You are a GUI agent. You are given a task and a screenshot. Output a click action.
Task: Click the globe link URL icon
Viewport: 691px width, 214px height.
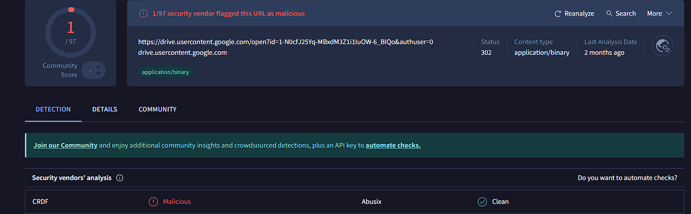click(x=663, y=47)
